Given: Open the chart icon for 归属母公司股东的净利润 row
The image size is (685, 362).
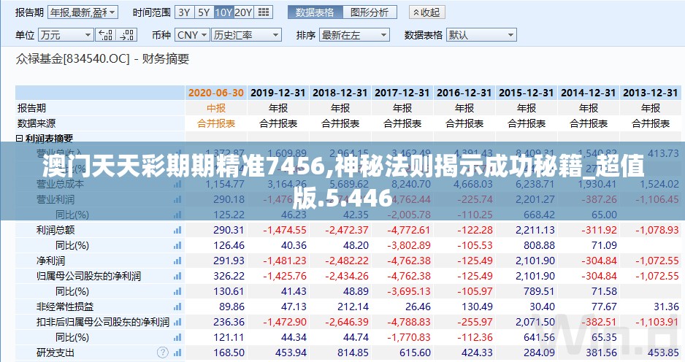Looking at the screenshot, I should point(177,276).
